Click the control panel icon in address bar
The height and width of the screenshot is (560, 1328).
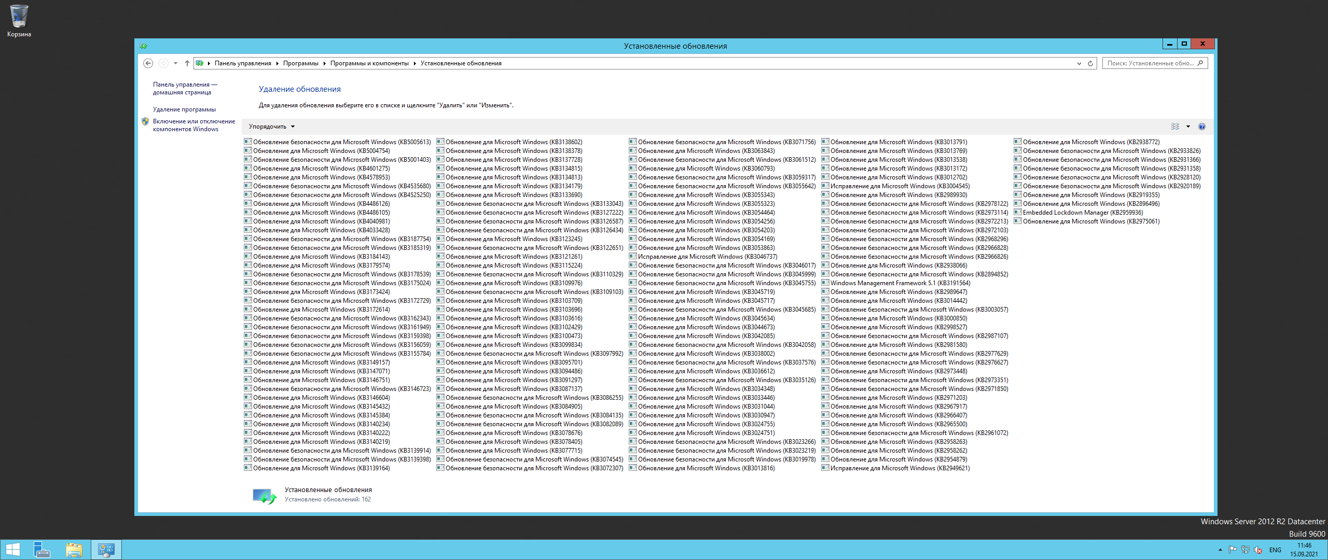tap(200, 63)
